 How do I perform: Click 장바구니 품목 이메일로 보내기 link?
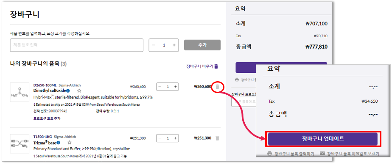353,154
